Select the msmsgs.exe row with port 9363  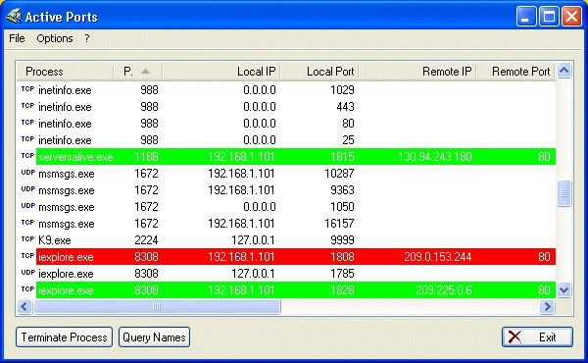click(x=286, y=190)
